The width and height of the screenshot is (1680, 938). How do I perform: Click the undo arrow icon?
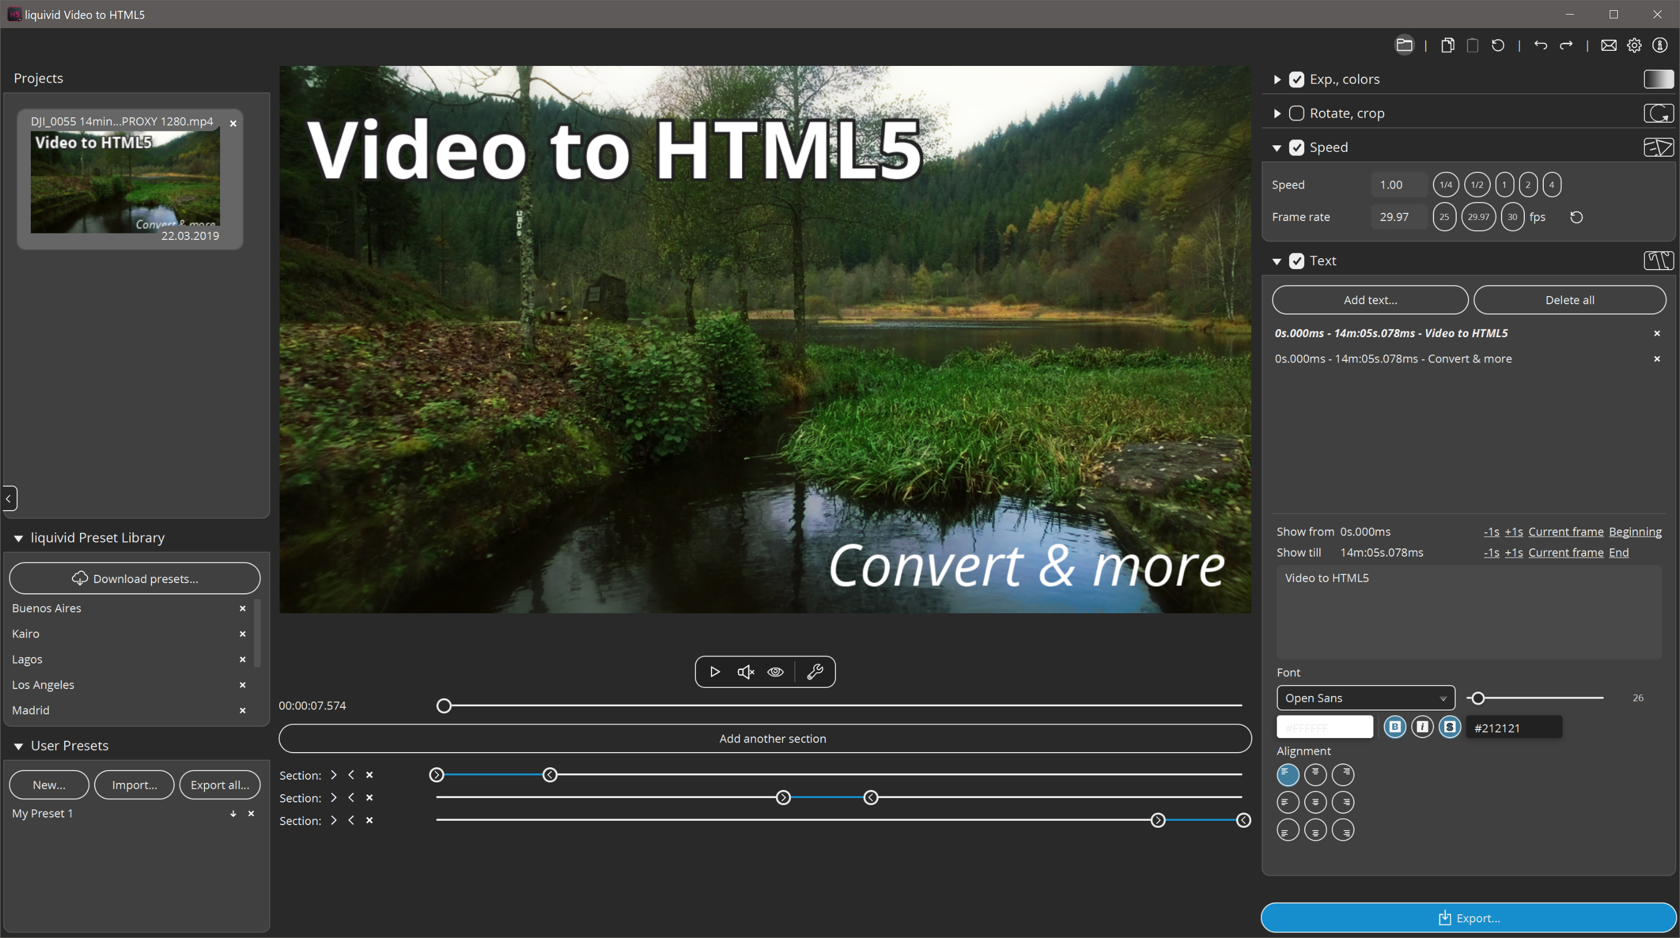[1540, 45]
